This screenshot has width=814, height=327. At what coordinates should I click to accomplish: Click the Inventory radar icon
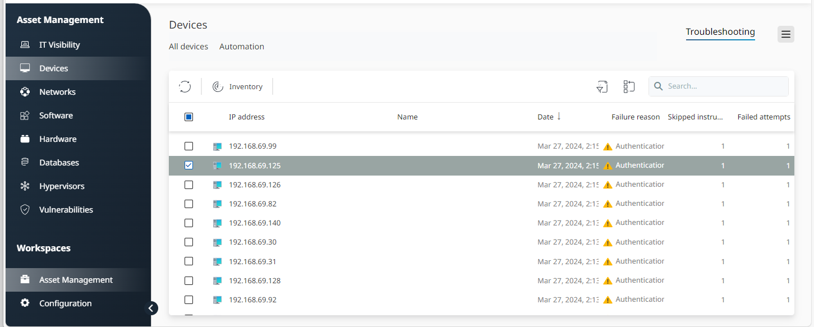(x=218, y=86)
